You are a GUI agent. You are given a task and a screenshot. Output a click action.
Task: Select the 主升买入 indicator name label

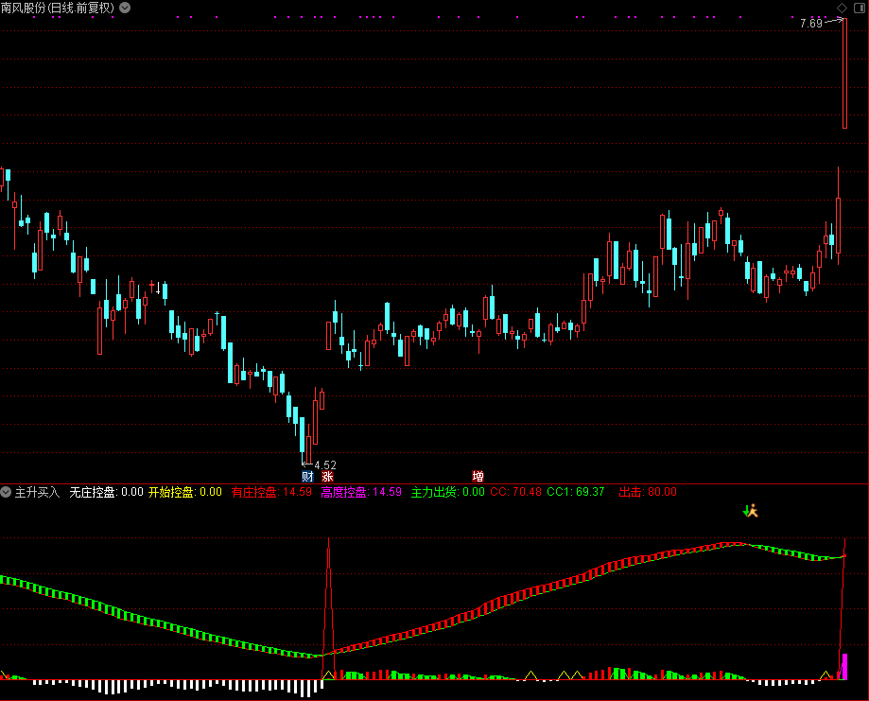click(x=37, y=492)
